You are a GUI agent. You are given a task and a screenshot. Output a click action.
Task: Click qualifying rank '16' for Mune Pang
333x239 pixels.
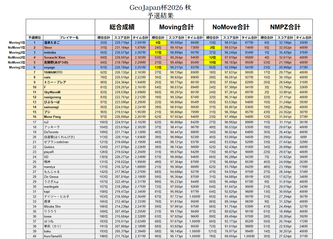(x=35, y=117)
